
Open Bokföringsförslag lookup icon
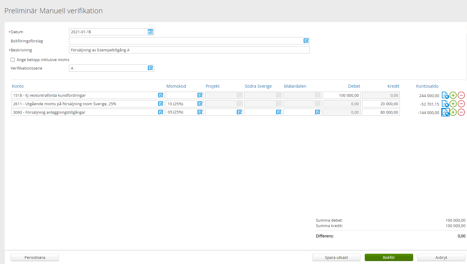[306, 41]
